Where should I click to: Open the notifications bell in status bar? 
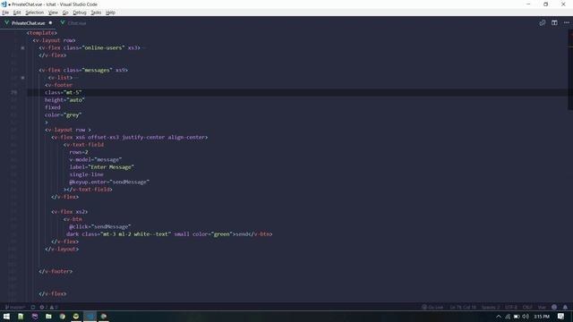[565, 308]
